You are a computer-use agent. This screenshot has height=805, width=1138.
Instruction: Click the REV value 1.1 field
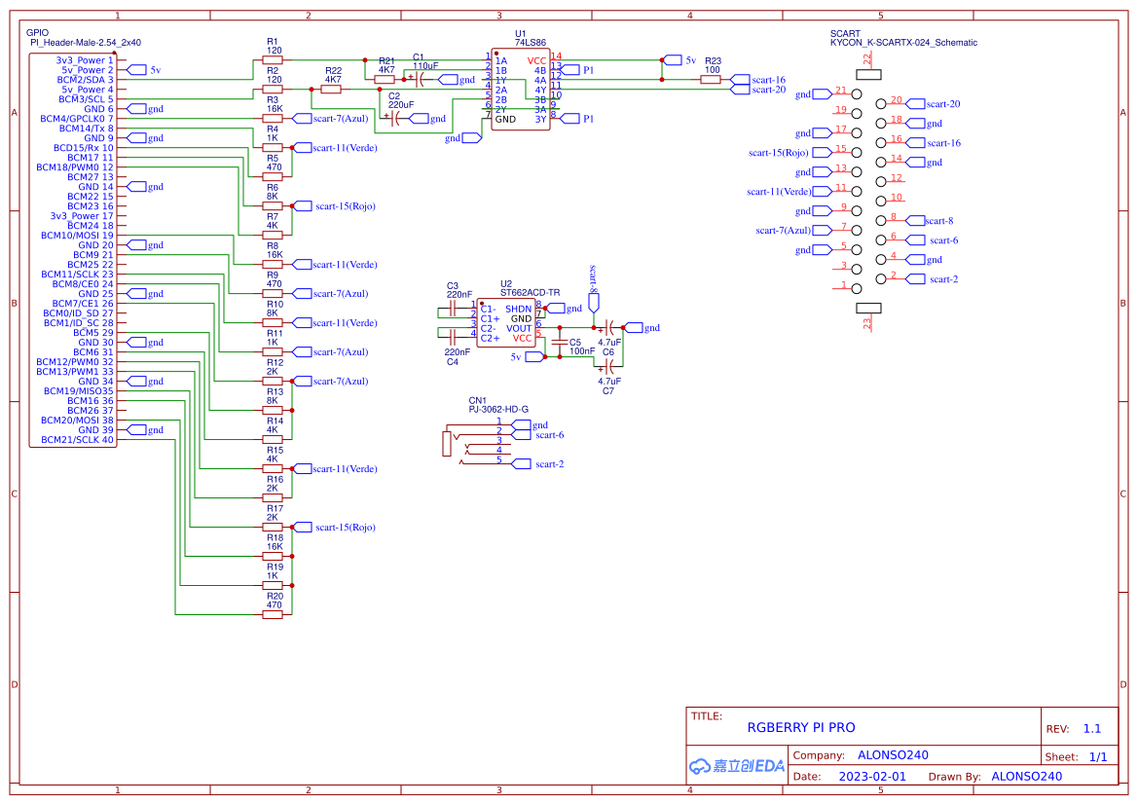click(x=1091, y=727)
